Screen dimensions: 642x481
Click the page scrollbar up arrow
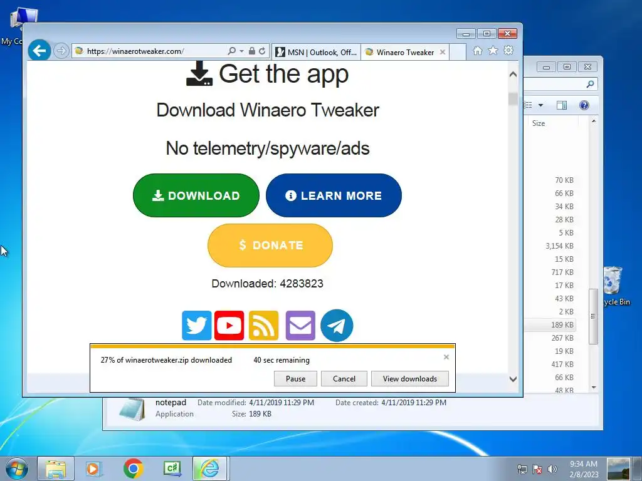click(513, 75)
